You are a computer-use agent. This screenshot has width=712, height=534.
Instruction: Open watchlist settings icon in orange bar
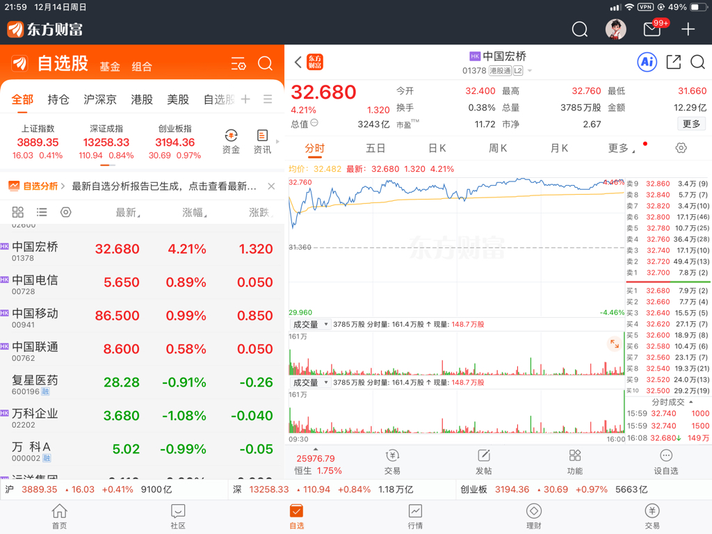click(x=238, y=63)
